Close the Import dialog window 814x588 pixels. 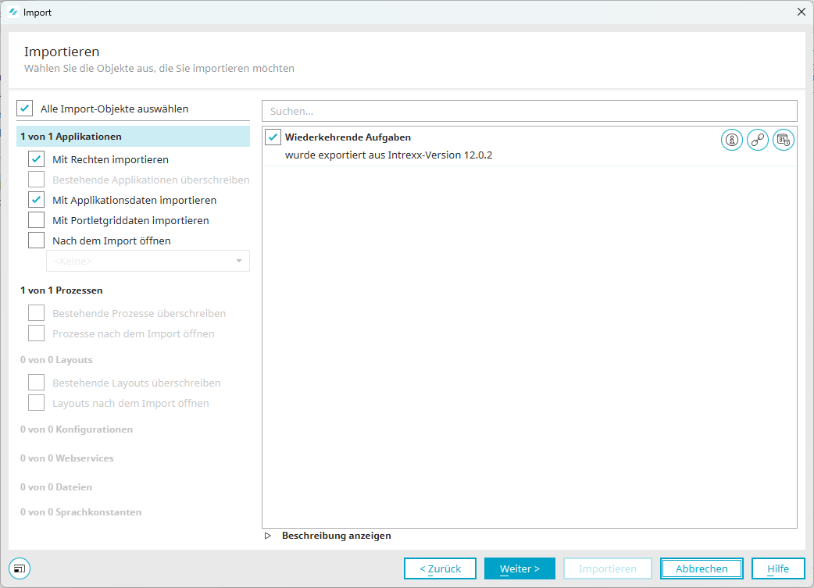801,12
